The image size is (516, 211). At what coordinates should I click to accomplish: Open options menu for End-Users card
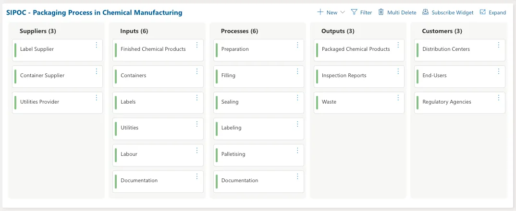(499, 71)
